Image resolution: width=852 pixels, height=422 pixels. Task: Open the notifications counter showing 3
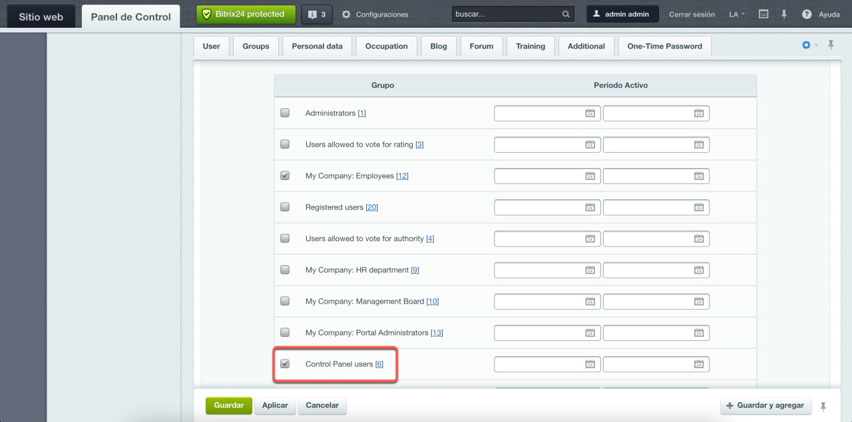[317, 14]
